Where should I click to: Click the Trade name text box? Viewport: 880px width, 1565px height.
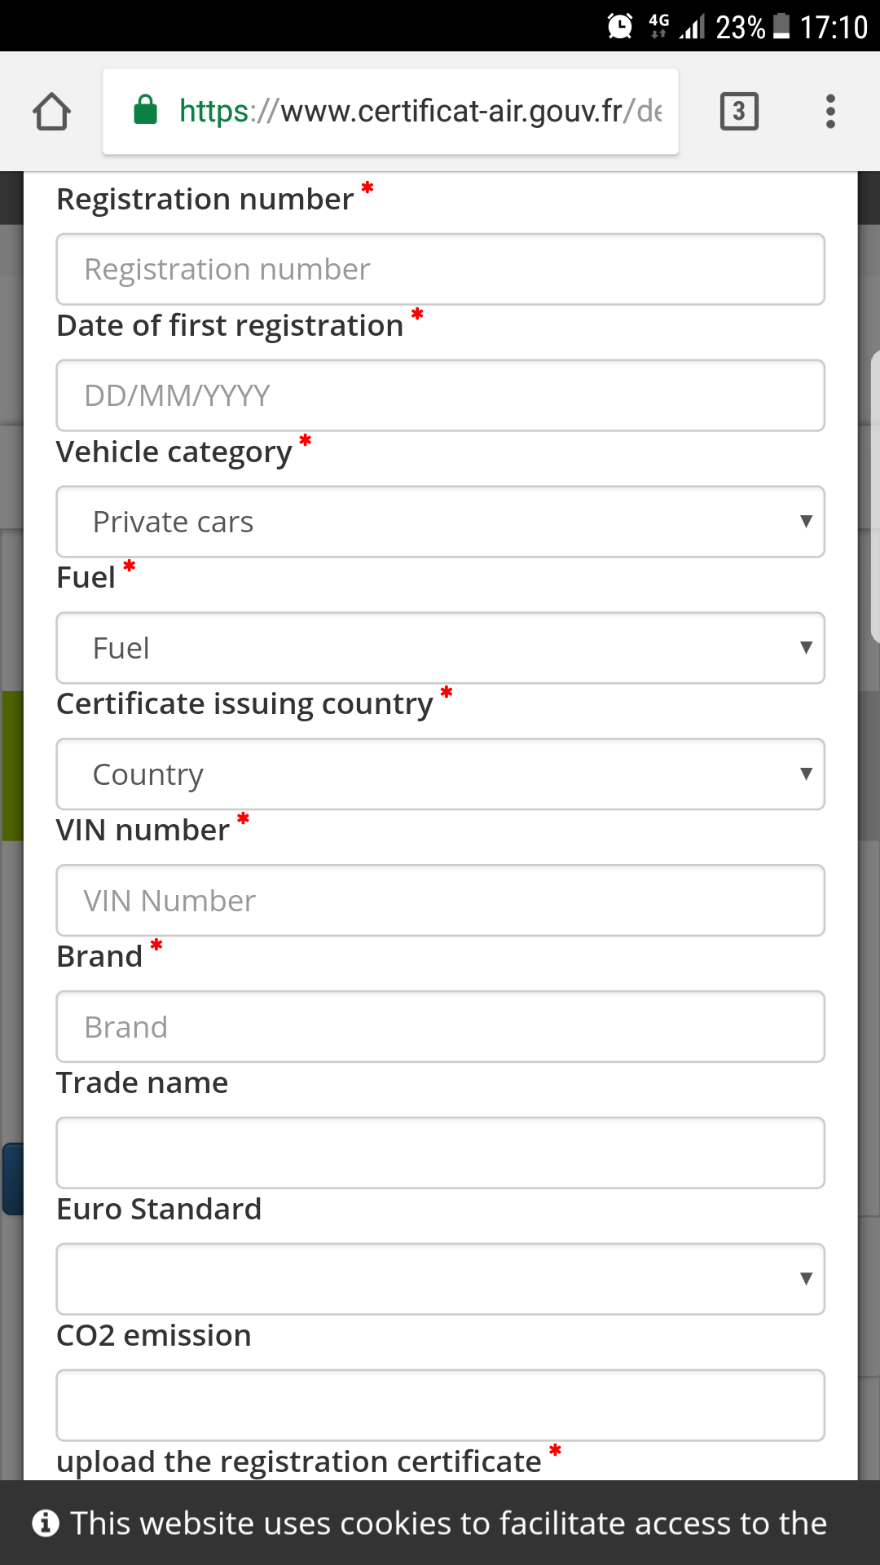pyautogui.click(x=440, y=1153)
